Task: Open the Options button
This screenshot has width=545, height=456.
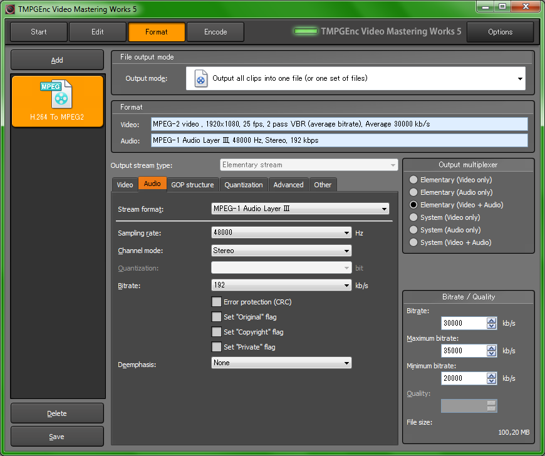Action: (500, 32)
